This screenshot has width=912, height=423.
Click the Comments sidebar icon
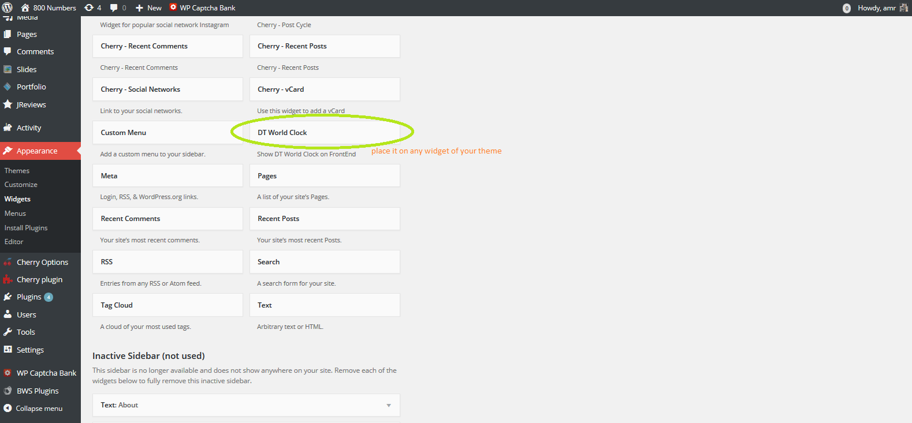(8, 51)
